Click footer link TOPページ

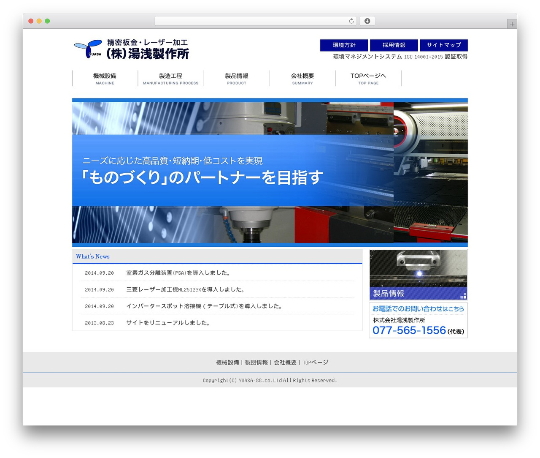click(x=316, y=363)
